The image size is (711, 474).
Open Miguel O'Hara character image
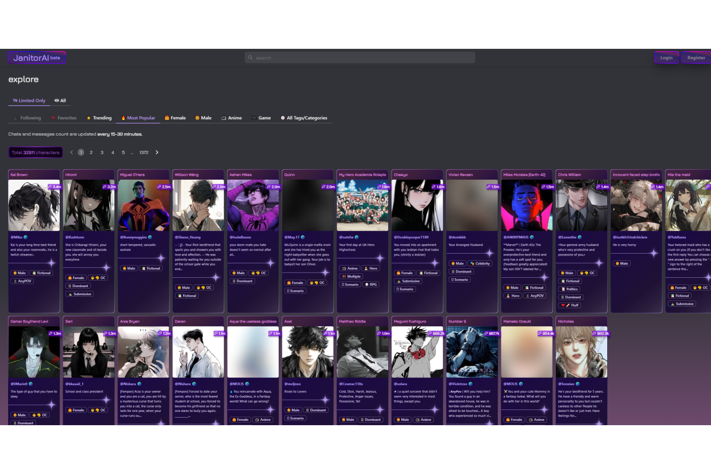(144, 205)
